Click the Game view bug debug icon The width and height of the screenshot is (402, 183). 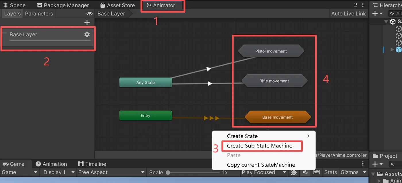coord(294,172)
